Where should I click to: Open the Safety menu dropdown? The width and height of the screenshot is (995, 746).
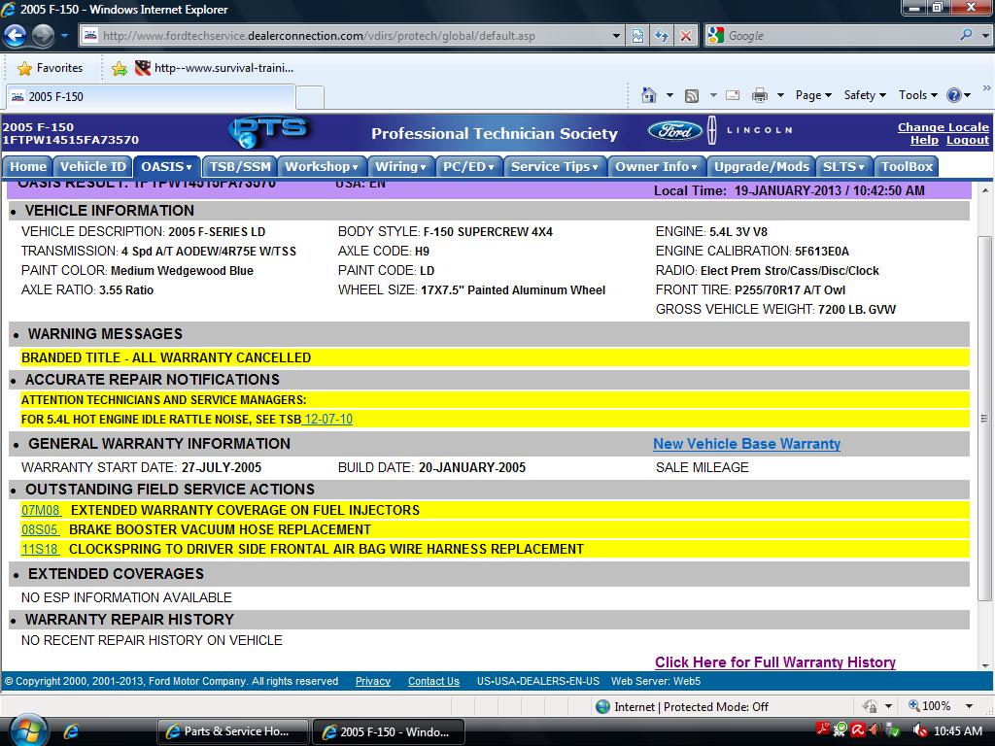[x=864, y=95]
